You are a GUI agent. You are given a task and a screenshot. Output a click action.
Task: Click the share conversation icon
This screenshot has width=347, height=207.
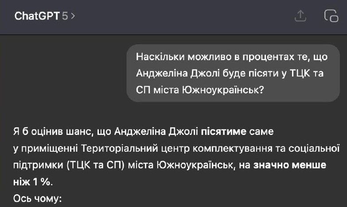point(300,16)
